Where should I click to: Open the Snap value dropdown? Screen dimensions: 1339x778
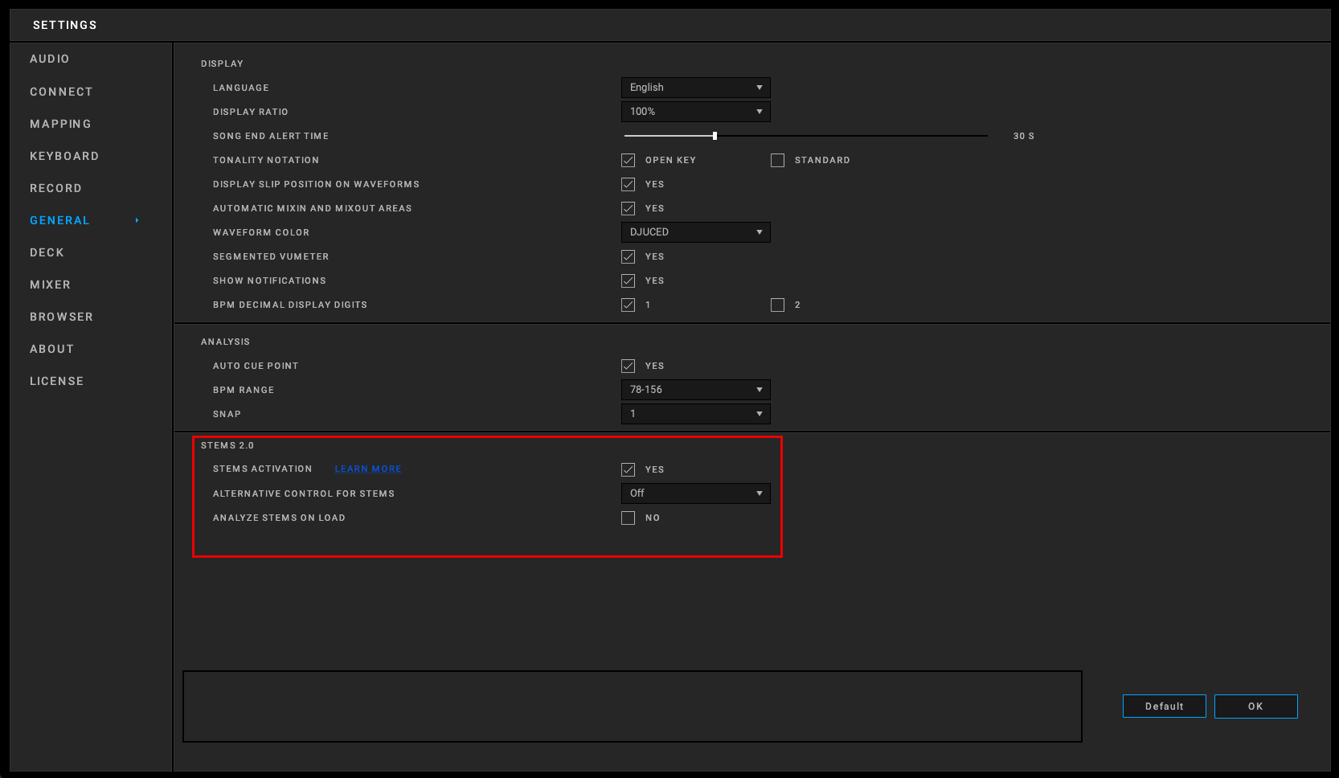tap(695, 414)
